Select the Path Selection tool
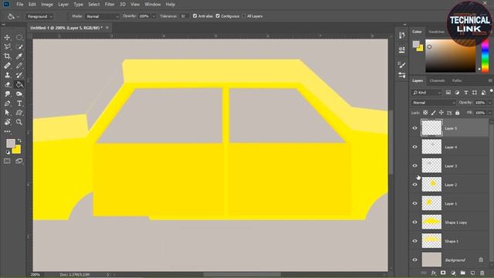This screenshot has width=494, height=278. pos(7,113)
